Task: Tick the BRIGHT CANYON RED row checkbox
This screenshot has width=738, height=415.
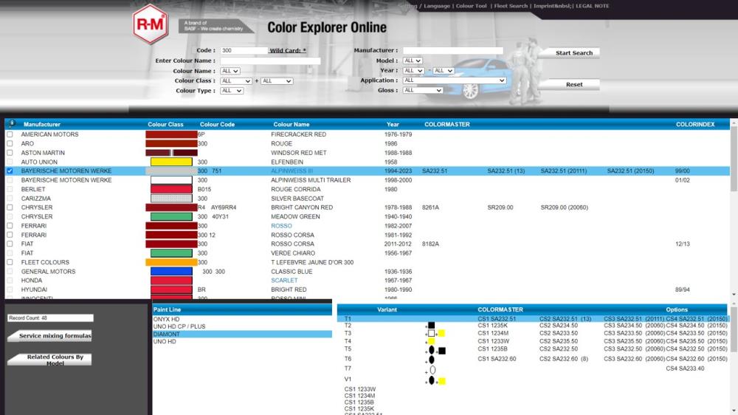Action: [x=10, y=207]
